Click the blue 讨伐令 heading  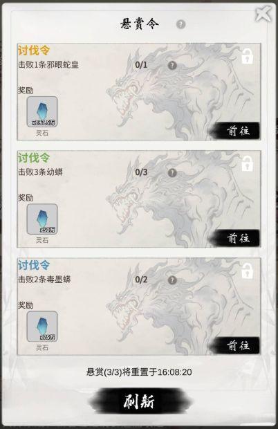tap(34, 265)
